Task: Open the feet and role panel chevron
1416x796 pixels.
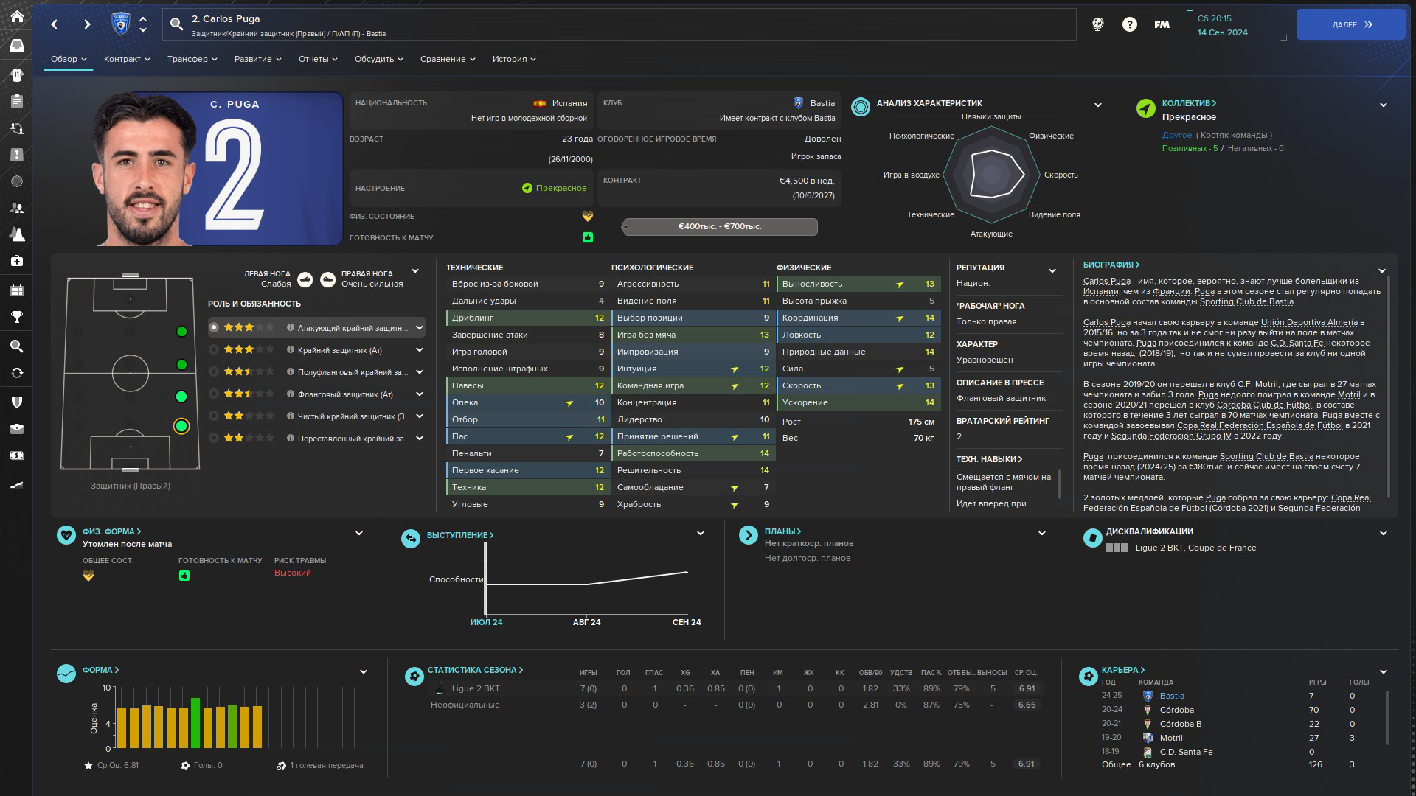Action: (x=414, y=271)
